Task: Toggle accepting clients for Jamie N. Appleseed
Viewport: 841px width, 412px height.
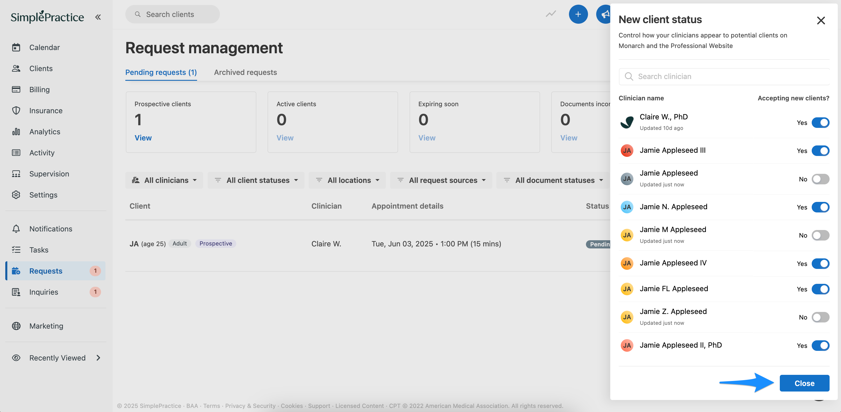Action: click(x=821, y=207)
